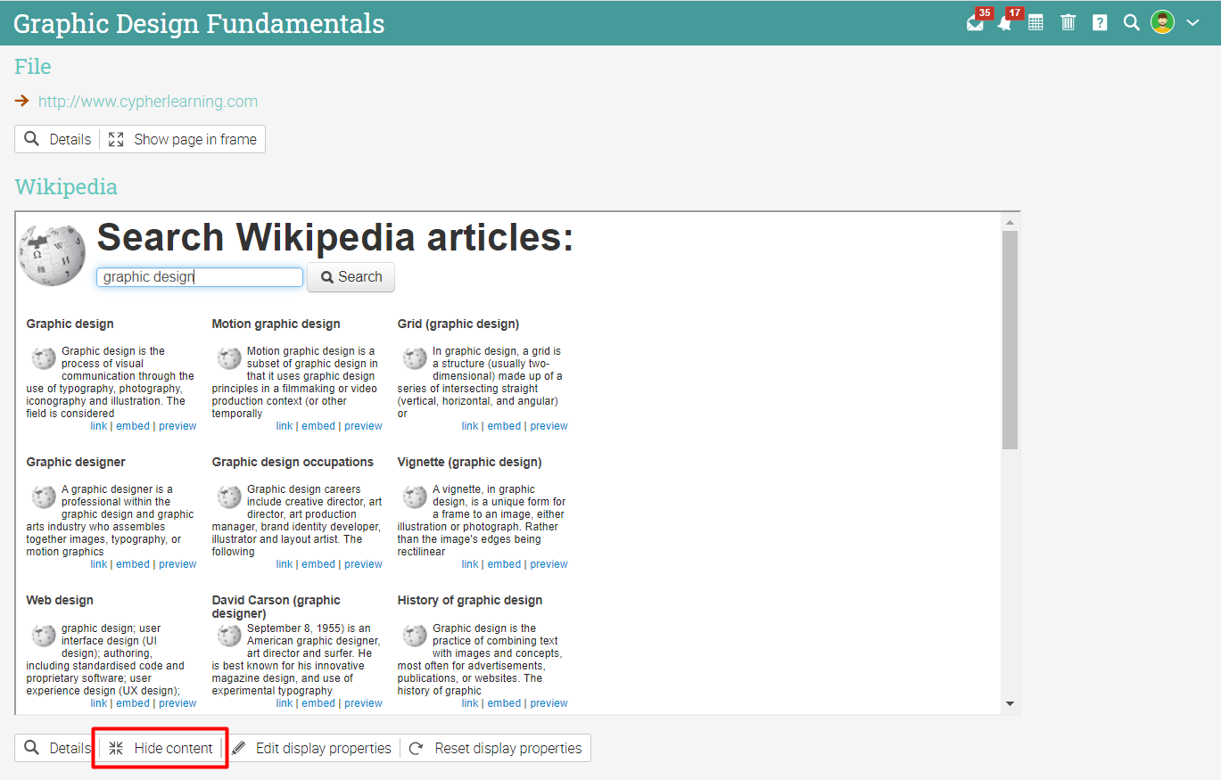
Task: Click 'preview' under Web design article
Action: [177, 703]
